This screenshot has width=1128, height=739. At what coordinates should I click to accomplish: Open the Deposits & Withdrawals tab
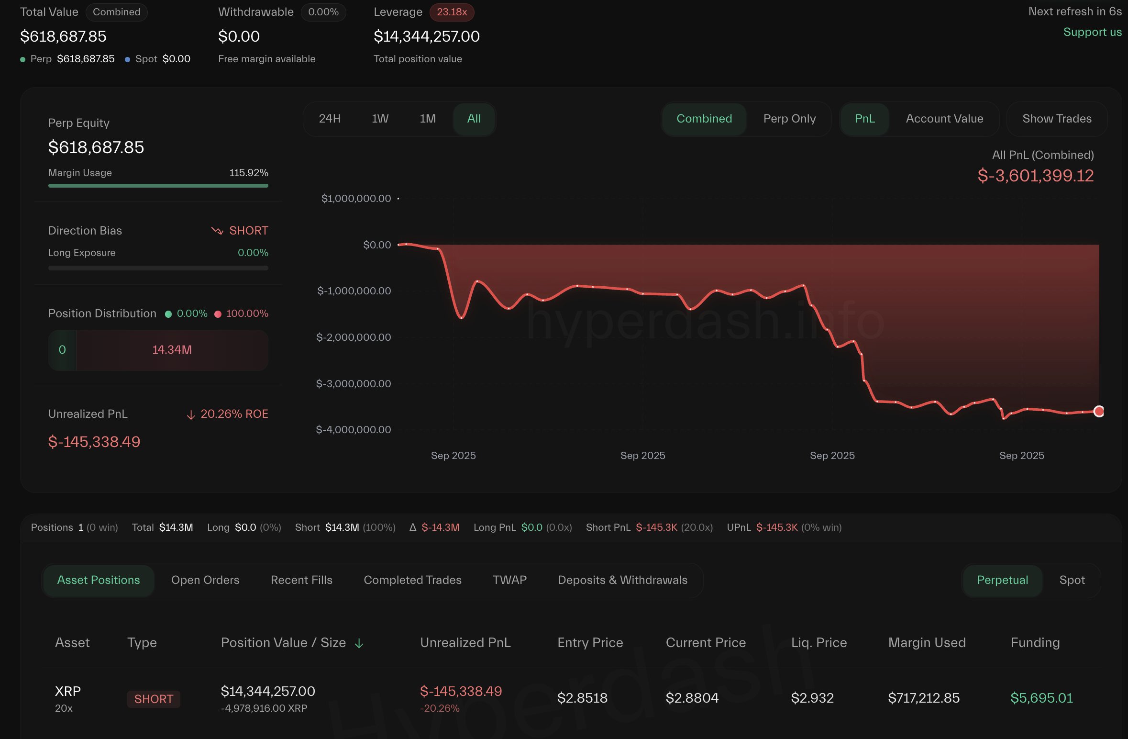622,580
